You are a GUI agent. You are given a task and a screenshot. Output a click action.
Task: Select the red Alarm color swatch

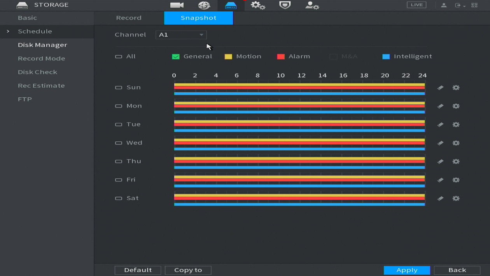pos(281,57)
